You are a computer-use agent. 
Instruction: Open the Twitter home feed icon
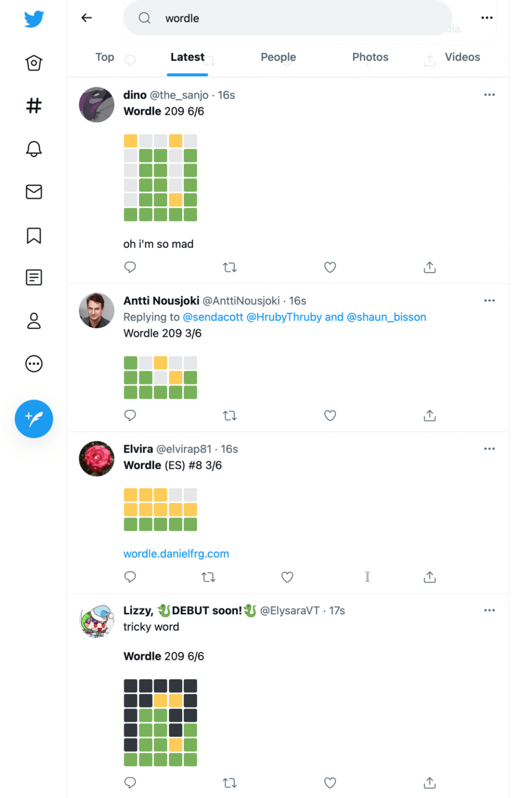coord(34,63)
